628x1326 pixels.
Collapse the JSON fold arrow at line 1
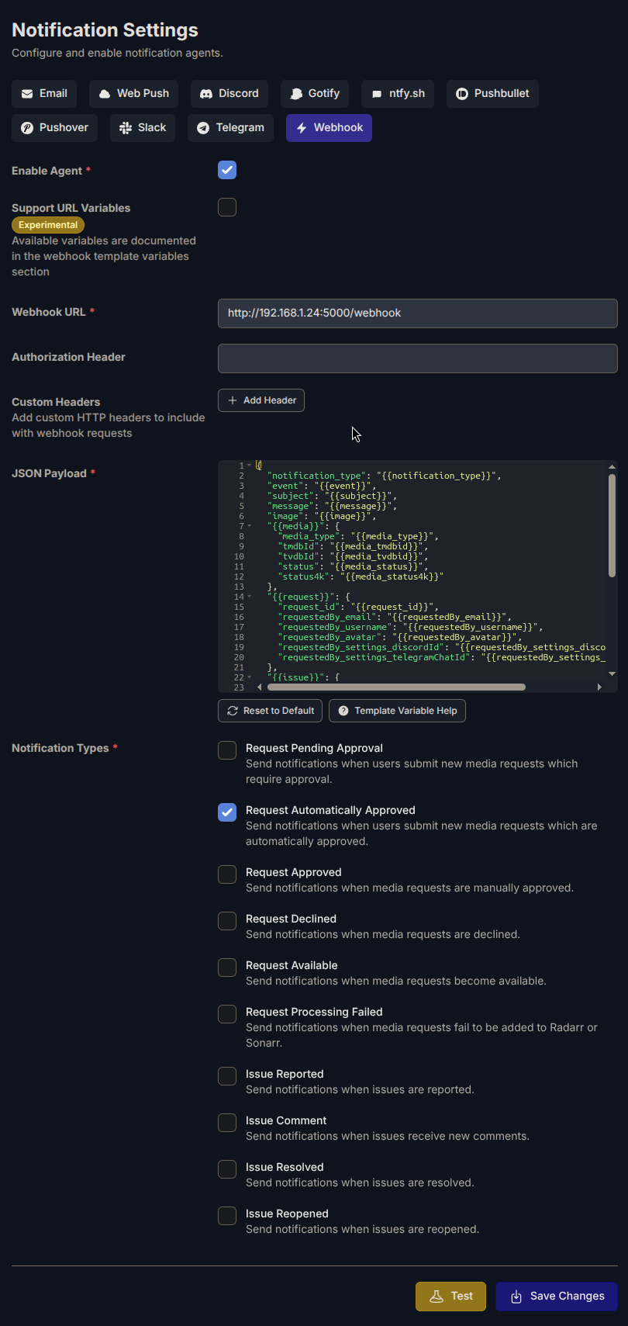[x=250, y=466]
